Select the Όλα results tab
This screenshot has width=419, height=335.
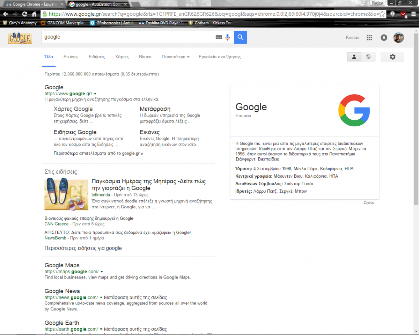[49, 57]
